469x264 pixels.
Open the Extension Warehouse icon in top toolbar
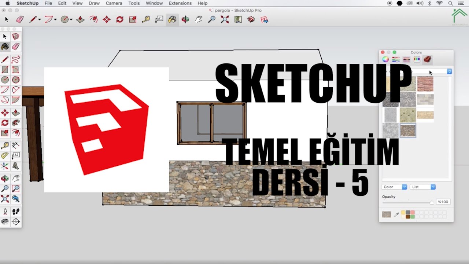coord(251,19)
